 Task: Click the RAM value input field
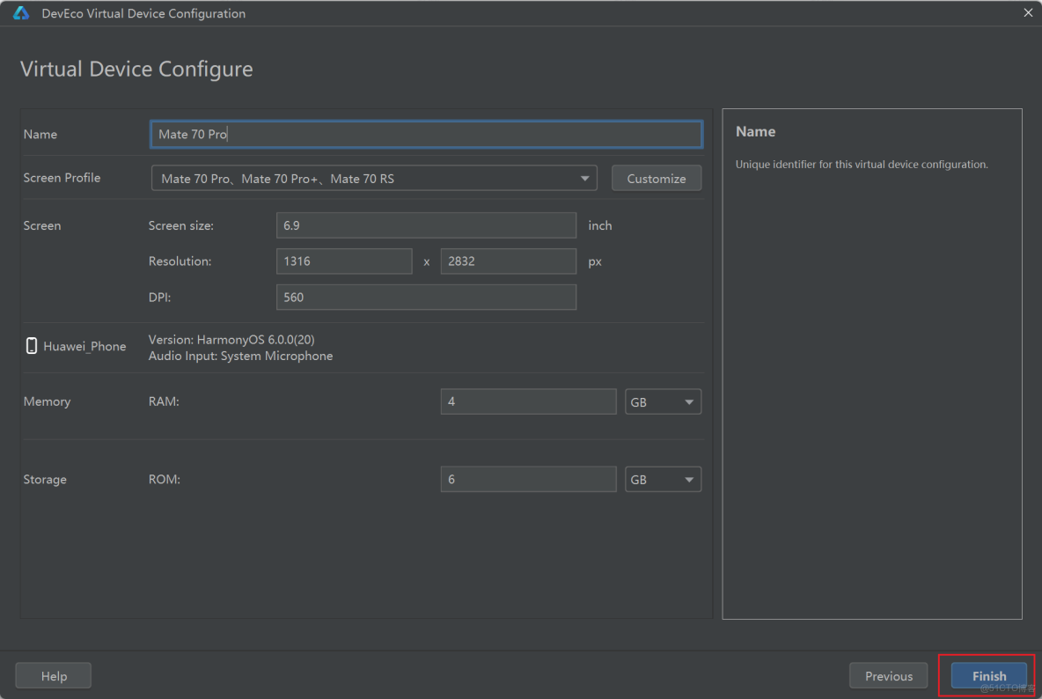click(x=528, y=402)
